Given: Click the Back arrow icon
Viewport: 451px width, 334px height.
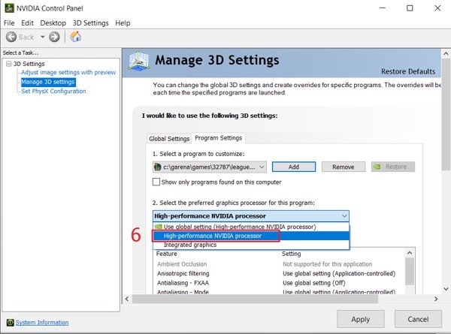Looking at the screenshot, I should (11, 37).
